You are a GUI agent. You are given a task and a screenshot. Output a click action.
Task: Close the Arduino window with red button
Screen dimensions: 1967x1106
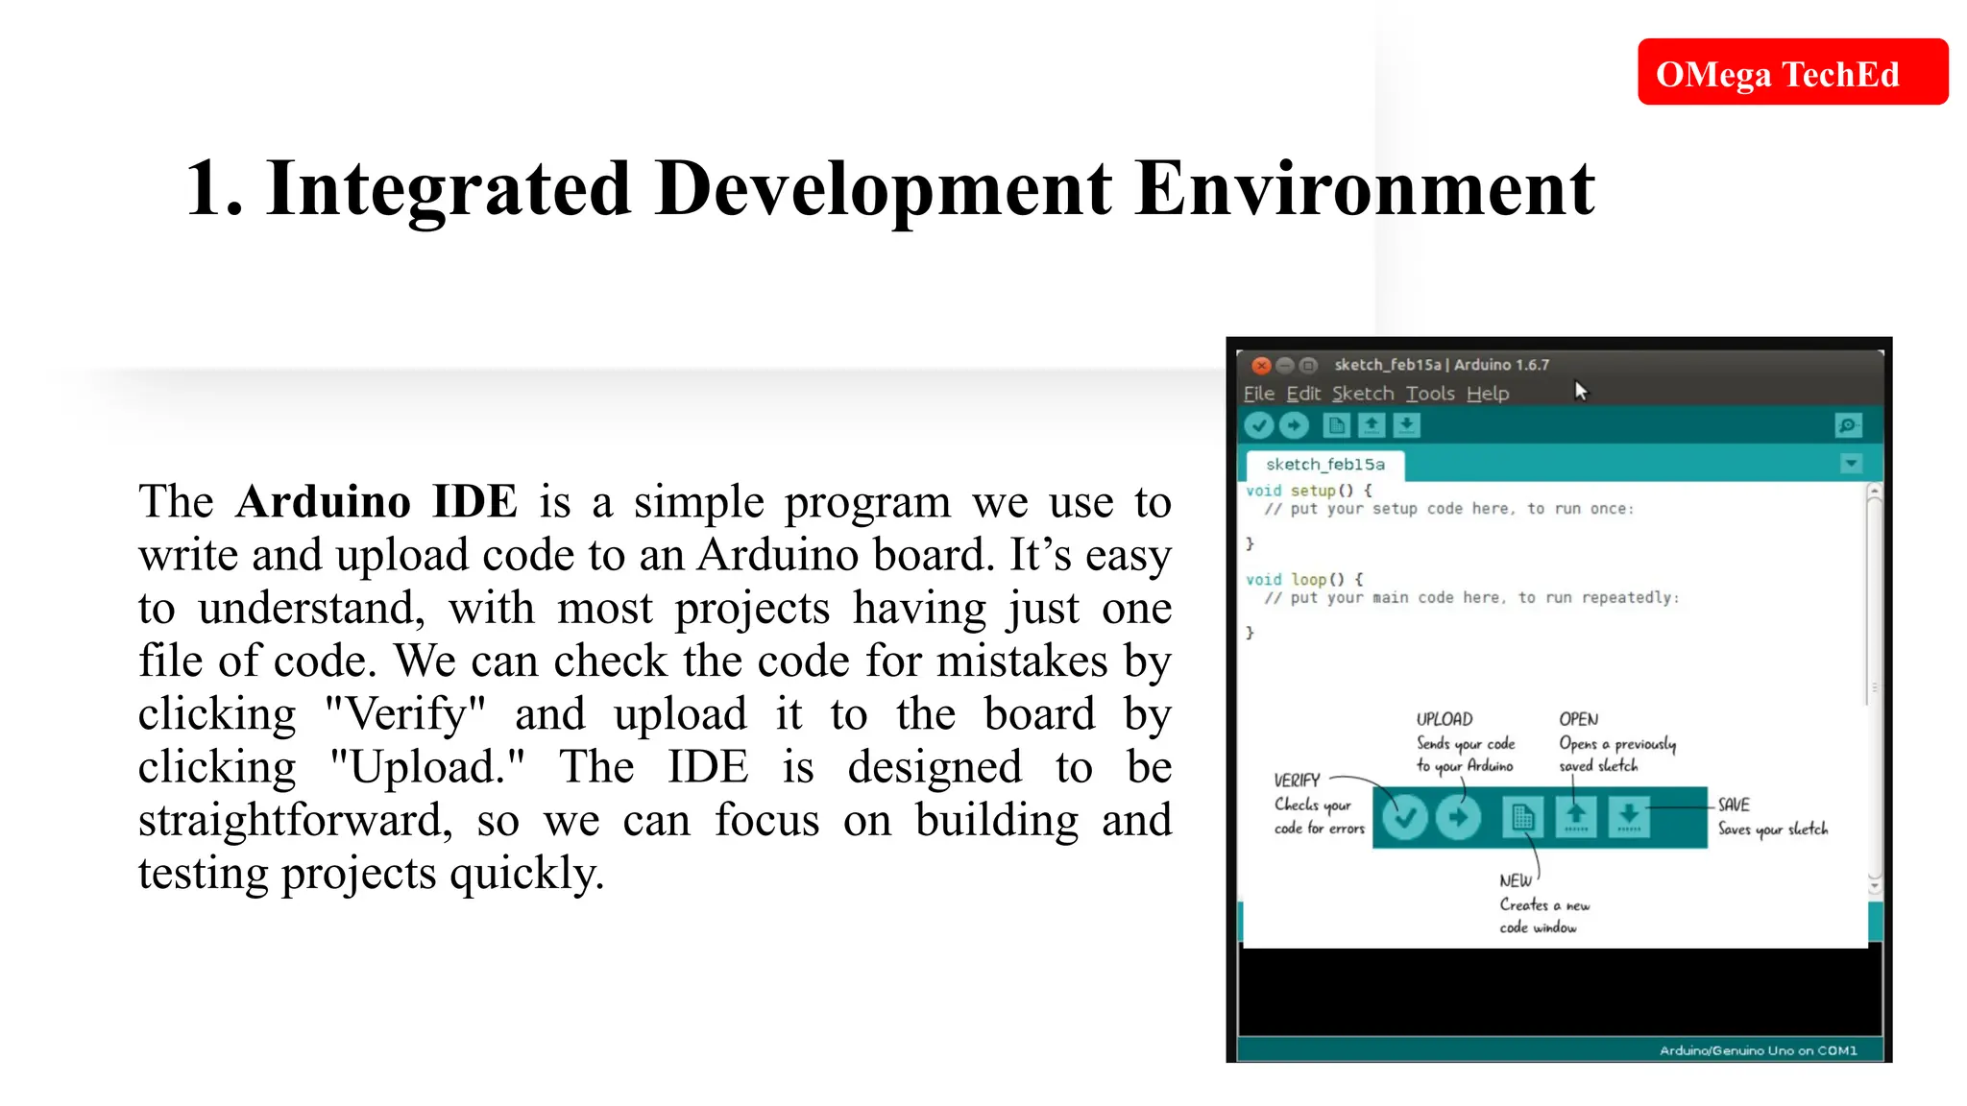[1262, 366]
